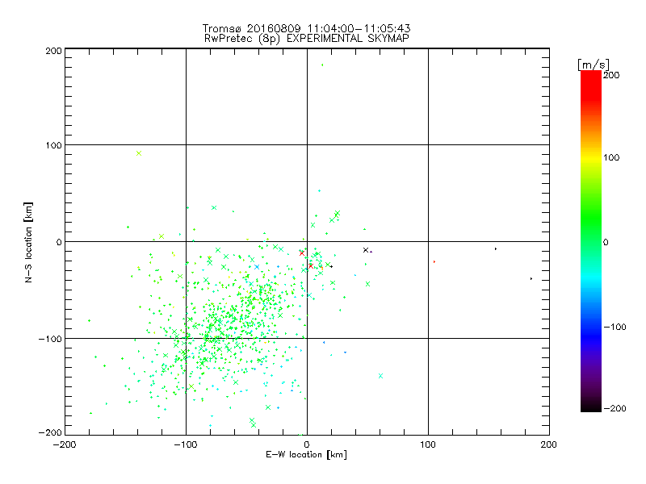Click the '[m/s]' colorbar unit label
The image size is (646, 484).
coord(594,65)
